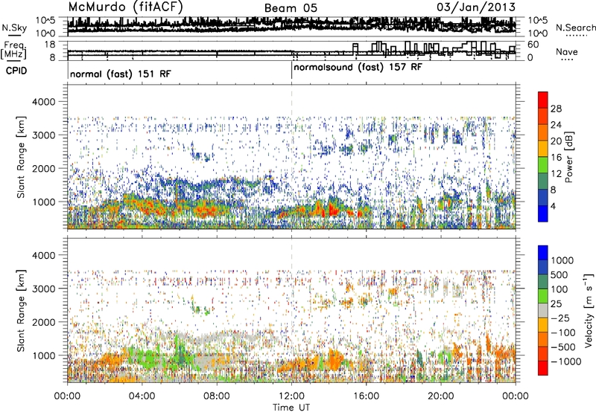Click the velocity colorbar's red bottom segment
The image size is (596, 412).
coord(543,368)
